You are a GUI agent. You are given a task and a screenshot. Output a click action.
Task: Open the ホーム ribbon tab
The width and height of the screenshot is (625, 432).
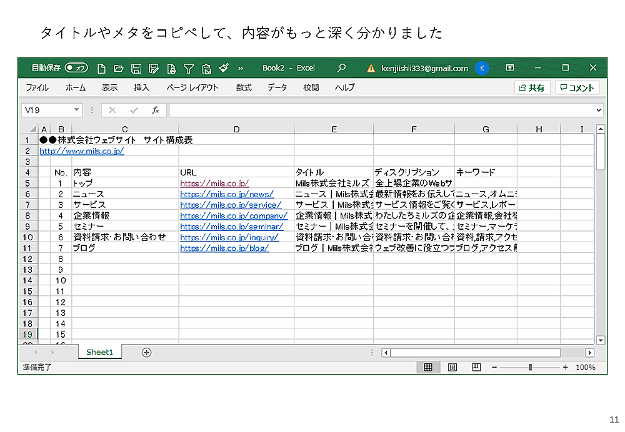pos(76,88)
